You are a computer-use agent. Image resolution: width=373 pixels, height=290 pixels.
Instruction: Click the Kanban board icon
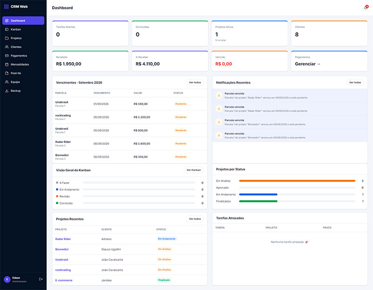(x=7, y=29)
